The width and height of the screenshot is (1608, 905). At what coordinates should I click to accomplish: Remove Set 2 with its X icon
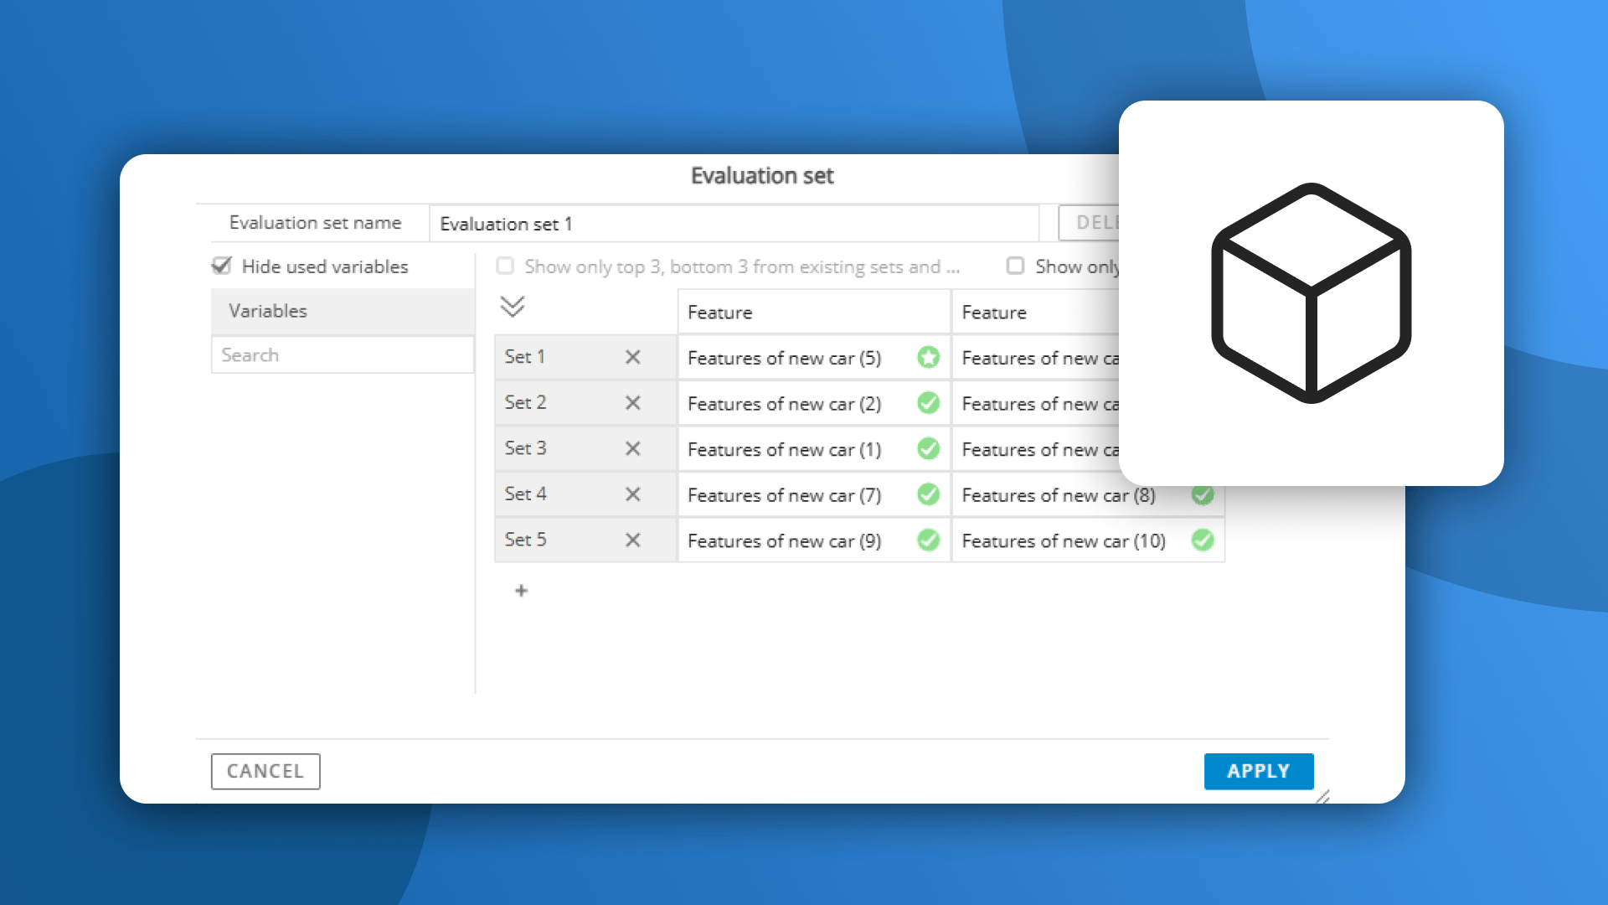coord(632,403)
